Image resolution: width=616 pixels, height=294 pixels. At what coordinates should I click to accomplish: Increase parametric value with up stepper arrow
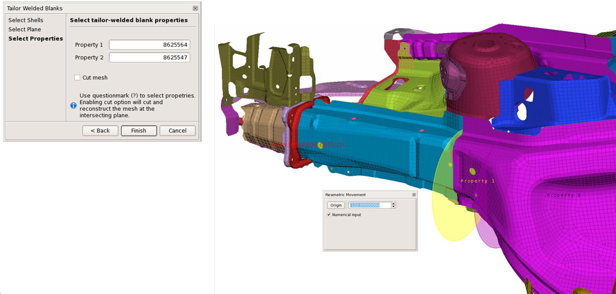(x=394, y=203)
